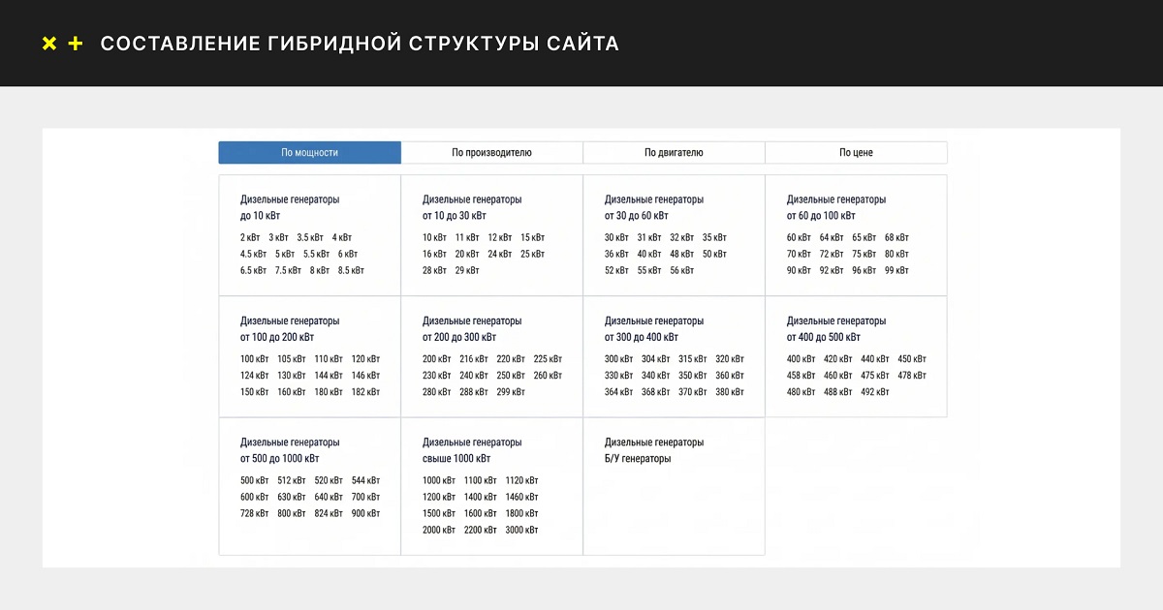1163x610 pixels.
Task: Select the "По мощности" tab
Action: pyautogui.click(x=309, y=152)
